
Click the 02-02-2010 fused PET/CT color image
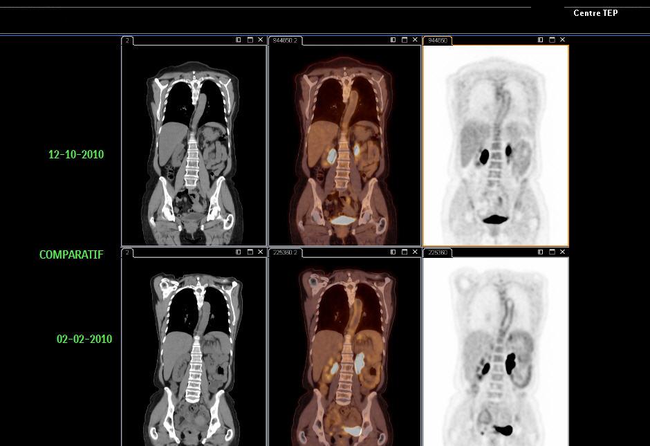[x=344, y=351]
